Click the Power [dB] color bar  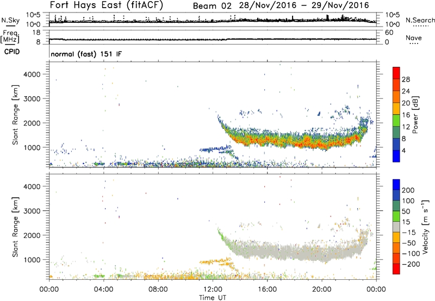(396, 114)
